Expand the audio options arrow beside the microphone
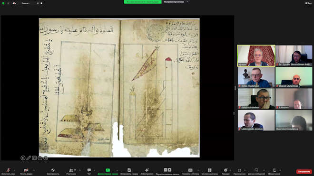The width and height of the screenshot is (314, 176). click(x=14, y=170)
